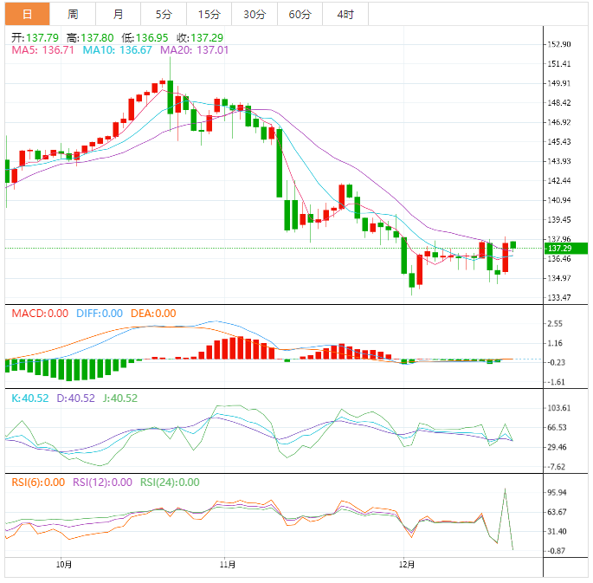The width and height of the screenshot is (593, 583).
Task: Open the 5分 timeframe tab
Action: 164,14
